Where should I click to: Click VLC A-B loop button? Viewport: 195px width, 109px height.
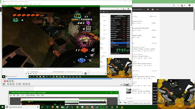click(x=10, y=81)
